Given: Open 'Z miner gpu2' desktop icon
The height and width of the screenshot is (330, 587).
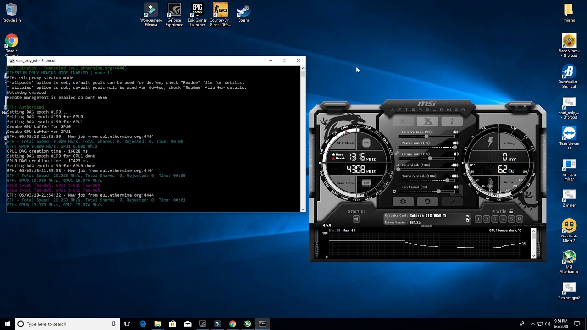Looking at the screenshot, I should click(x=569, y=291).
